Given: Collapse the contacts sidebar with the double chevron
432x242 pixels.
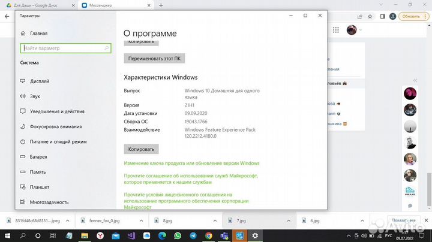Looking at the screenshot, I should point(415,80).
